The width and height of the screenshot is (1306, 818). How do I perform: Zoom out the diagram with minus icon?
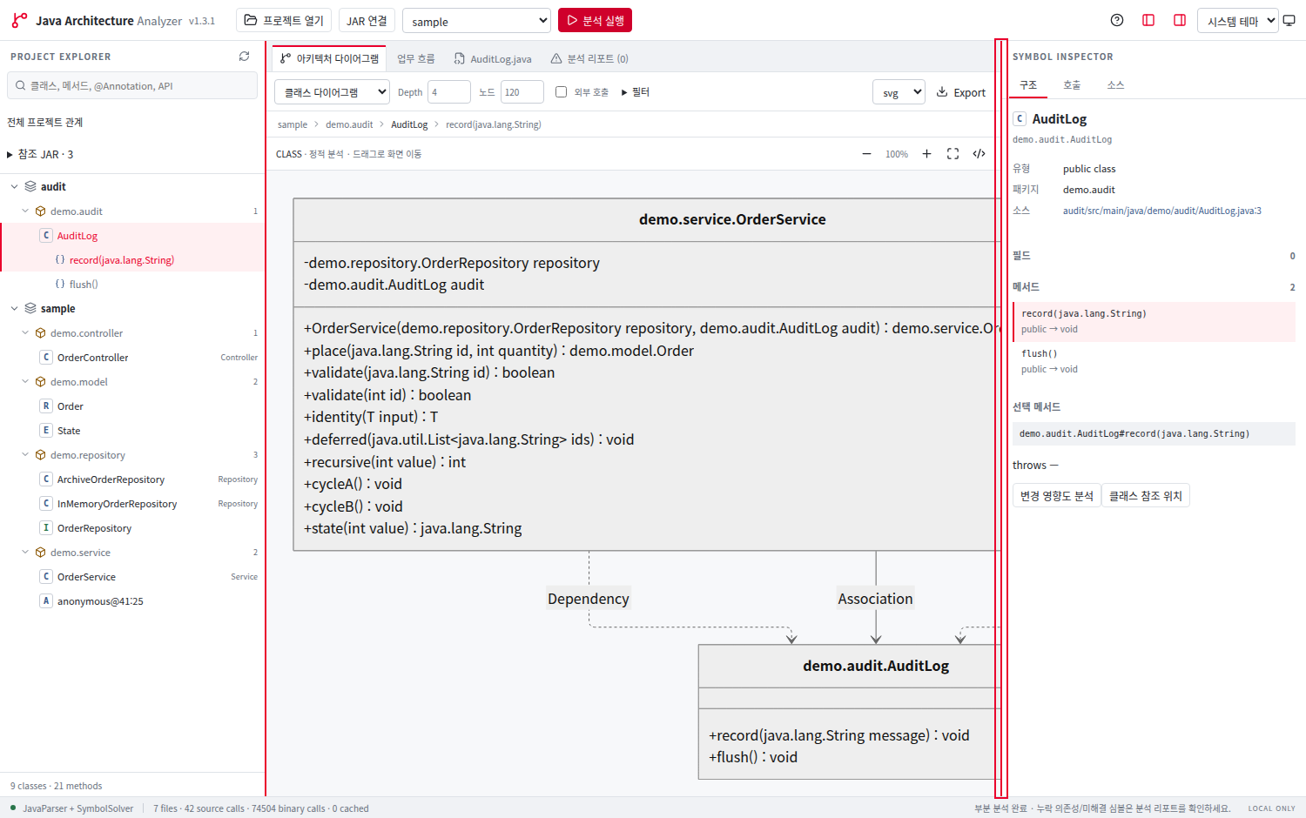866,154
